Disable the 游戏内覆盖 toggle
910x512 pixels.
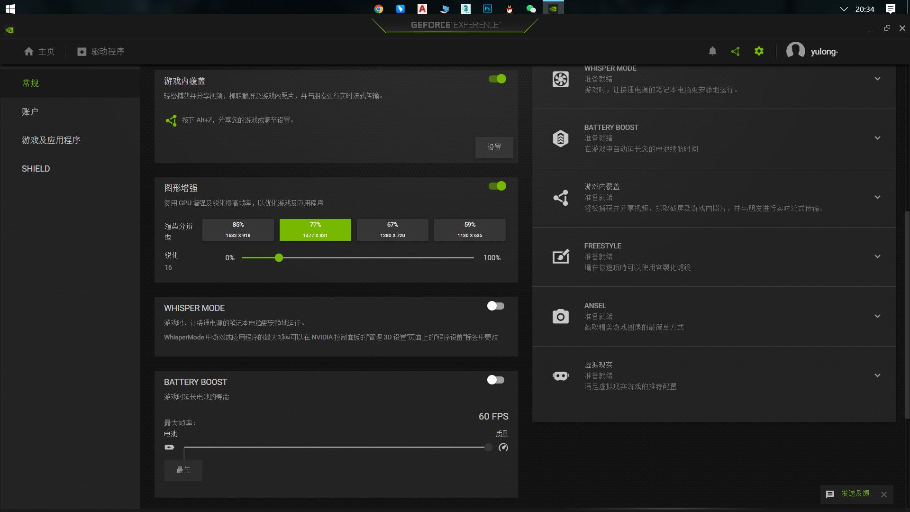pyautogui.click(x=497, y=79)
